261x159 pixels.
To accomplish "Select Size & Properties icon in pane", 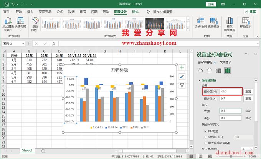I will 218,70.
